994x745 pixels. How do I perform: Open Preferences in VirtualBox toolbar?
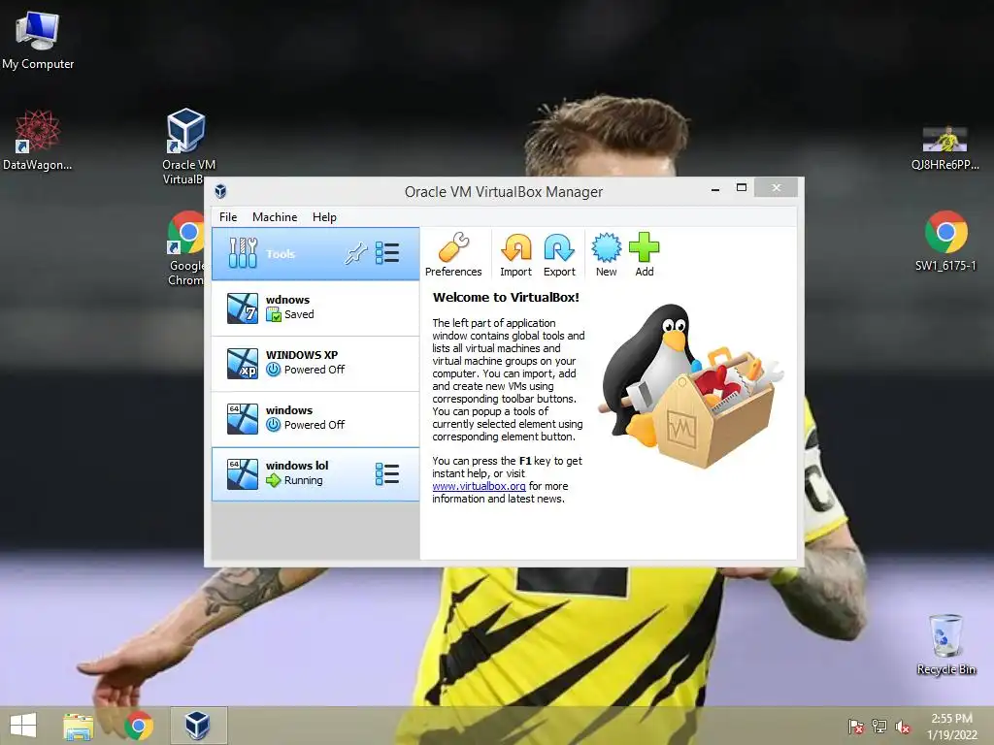point(453,255)
